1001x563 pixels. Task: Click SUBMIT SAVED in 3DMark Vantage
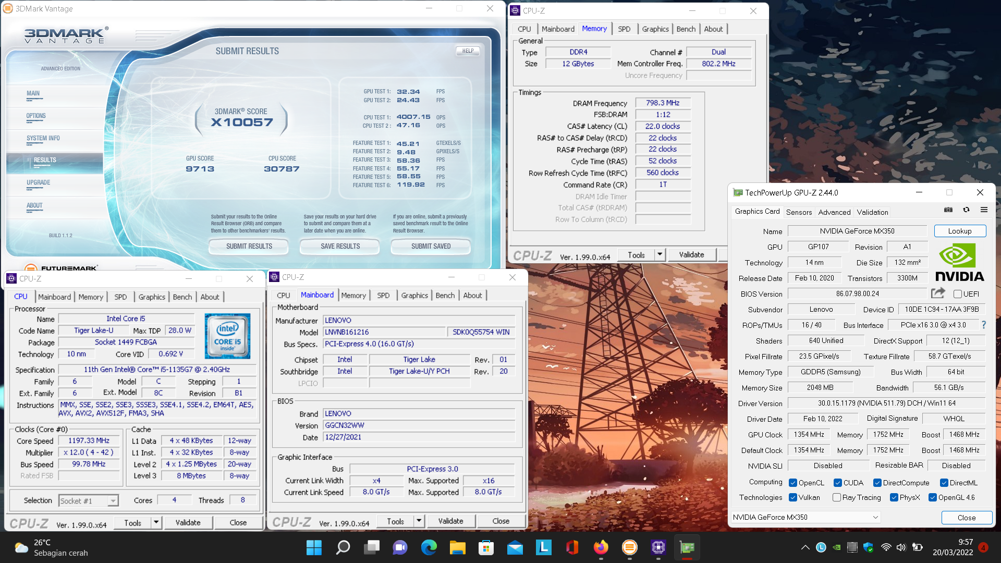click(431, 246)
